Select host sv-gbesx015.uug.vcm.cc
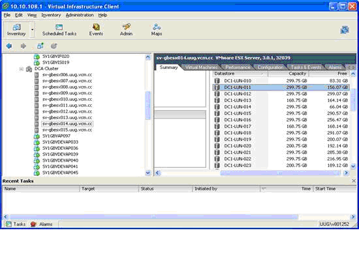The height and width of the screenshot is (267, 359). point(67,130)
